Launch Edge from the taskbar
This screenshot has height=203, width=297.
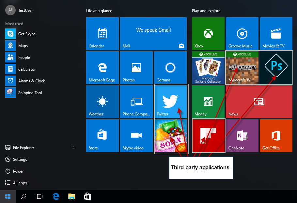[x=56, y=196]
